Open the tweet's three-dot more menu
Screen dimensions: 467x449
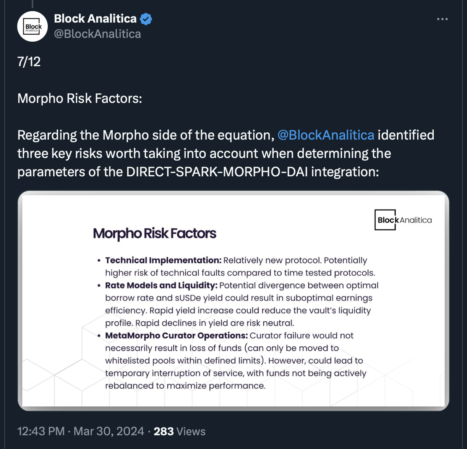(442, 19)
